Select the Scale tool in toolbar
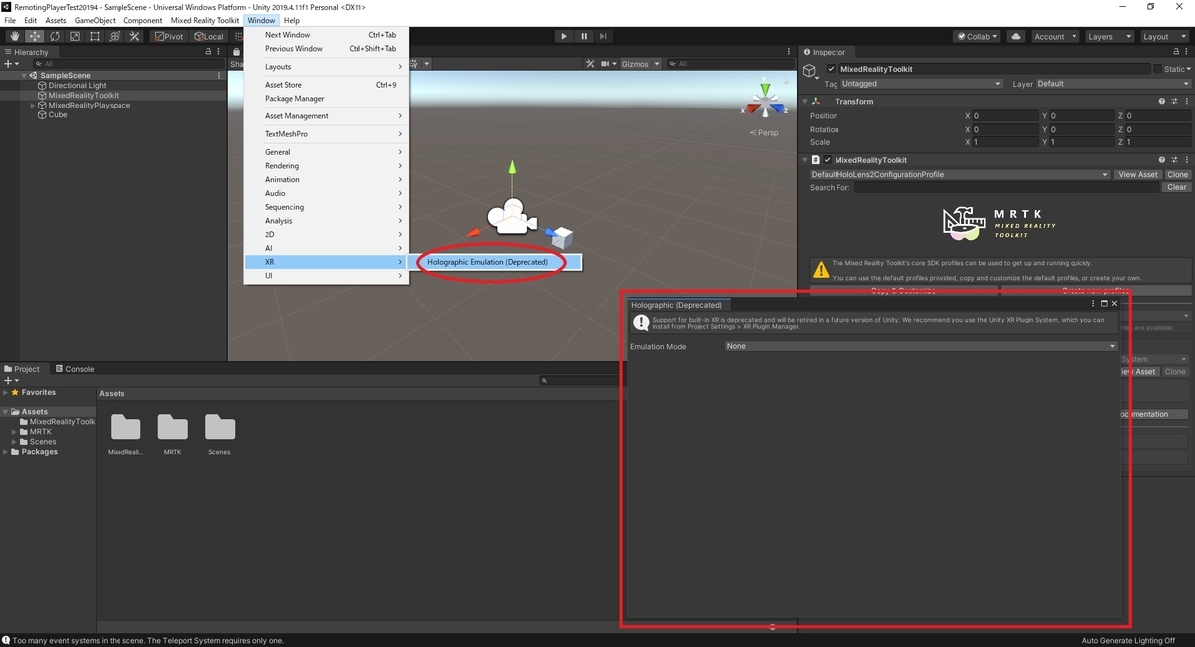This screenshot has height=647, width=1195. pyautogui.click(x=74, y=36)
